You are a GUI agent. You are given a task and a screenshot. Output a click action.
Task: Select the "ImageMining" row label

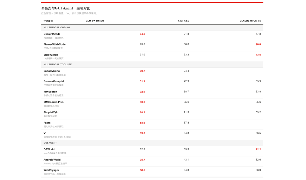coord(52,71)
